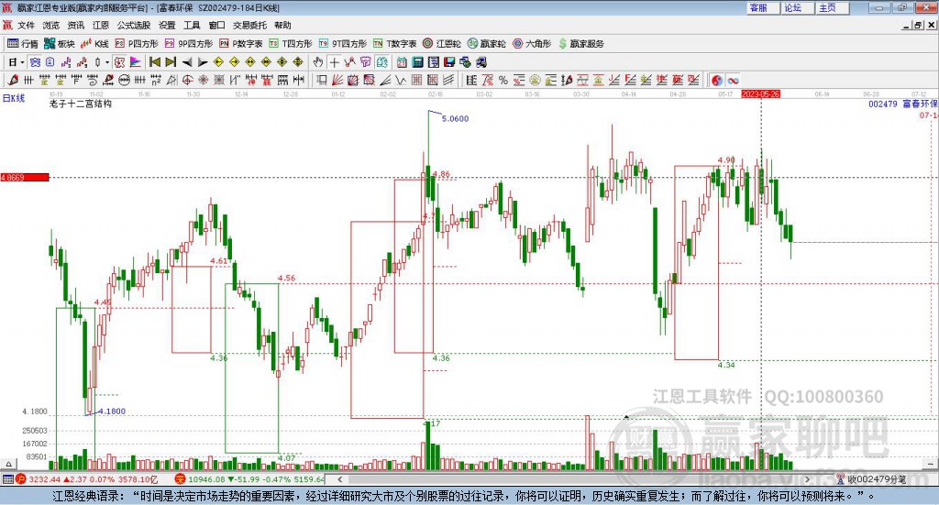Select the hand pan tool
Screen dimensions: 939x505
318,62
